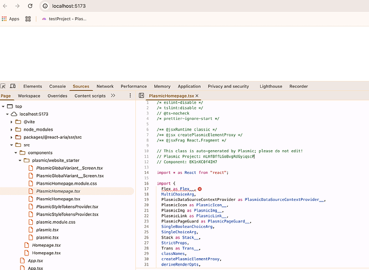Open the testProject bookmark
This screenshot has width=369, height=270.
64,18
